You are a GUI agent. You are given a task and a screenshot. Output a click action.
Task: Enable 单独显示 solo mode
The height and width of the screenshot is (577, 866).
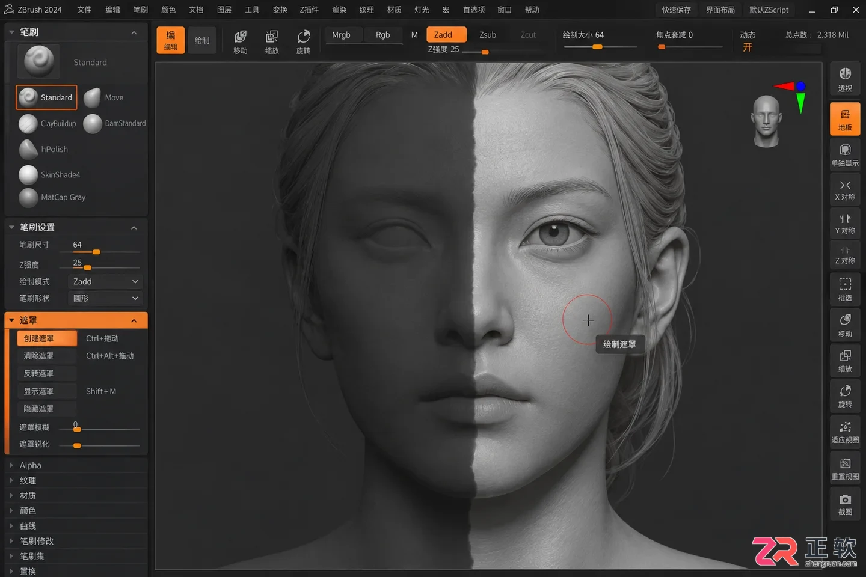pos(845,155)
